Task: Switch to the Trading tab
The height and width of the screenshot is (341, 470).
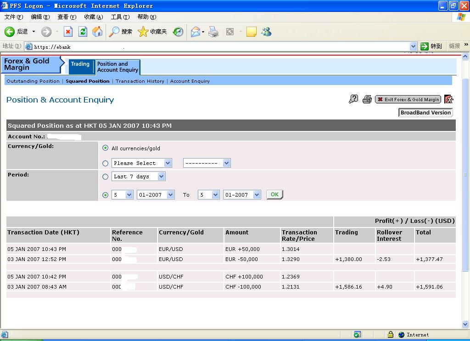Action: (x=80, y=64)
